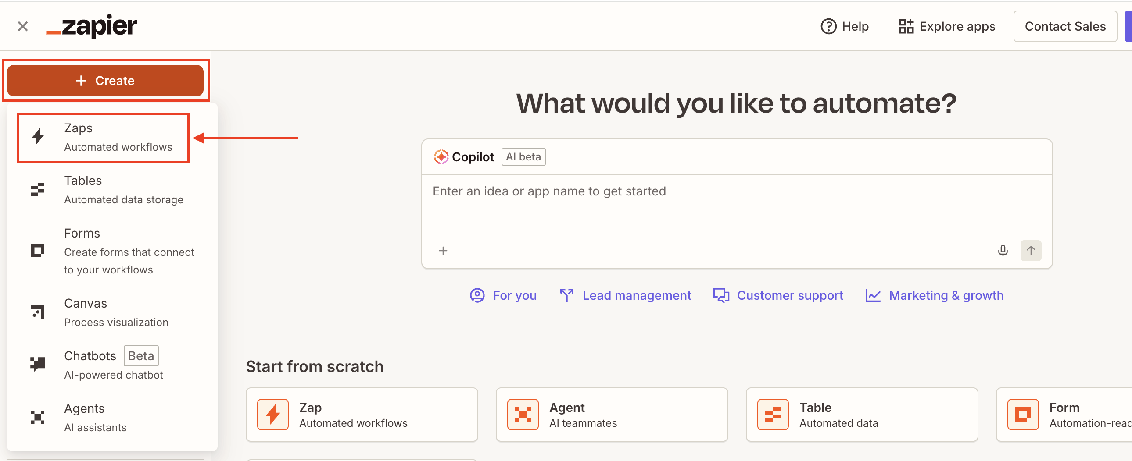Open Help from the top bar

(x=845, y=26)
